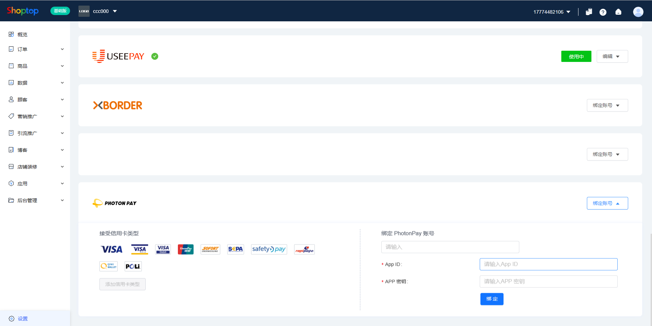Viewport: 652px width, 326px height.
Task: Click the SOFORT payment logo
Action: [210, 249]
